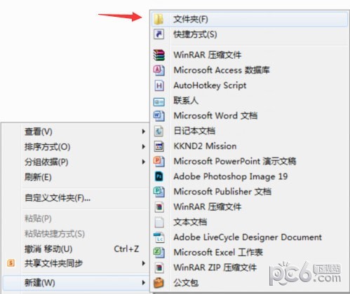Expand the 分组依据(P) submenu arrow
The image size is (350, 294).
(144, 162)
